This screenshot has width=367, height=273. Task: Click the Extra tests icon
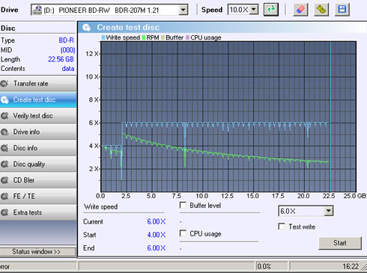click(4, 212)
